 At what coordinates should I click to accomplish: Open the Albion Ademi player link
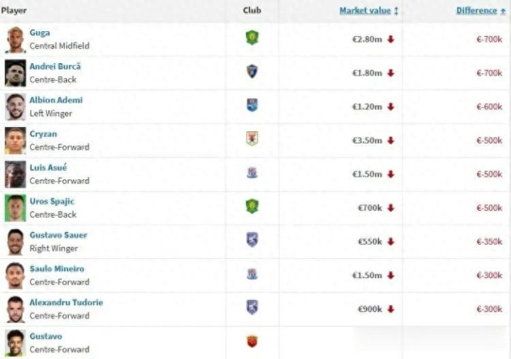(x=55, y=100)
